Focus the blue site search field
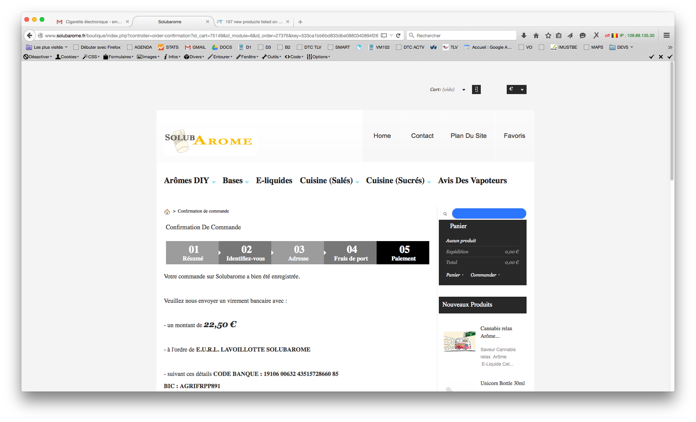 (x=489, y=213)
